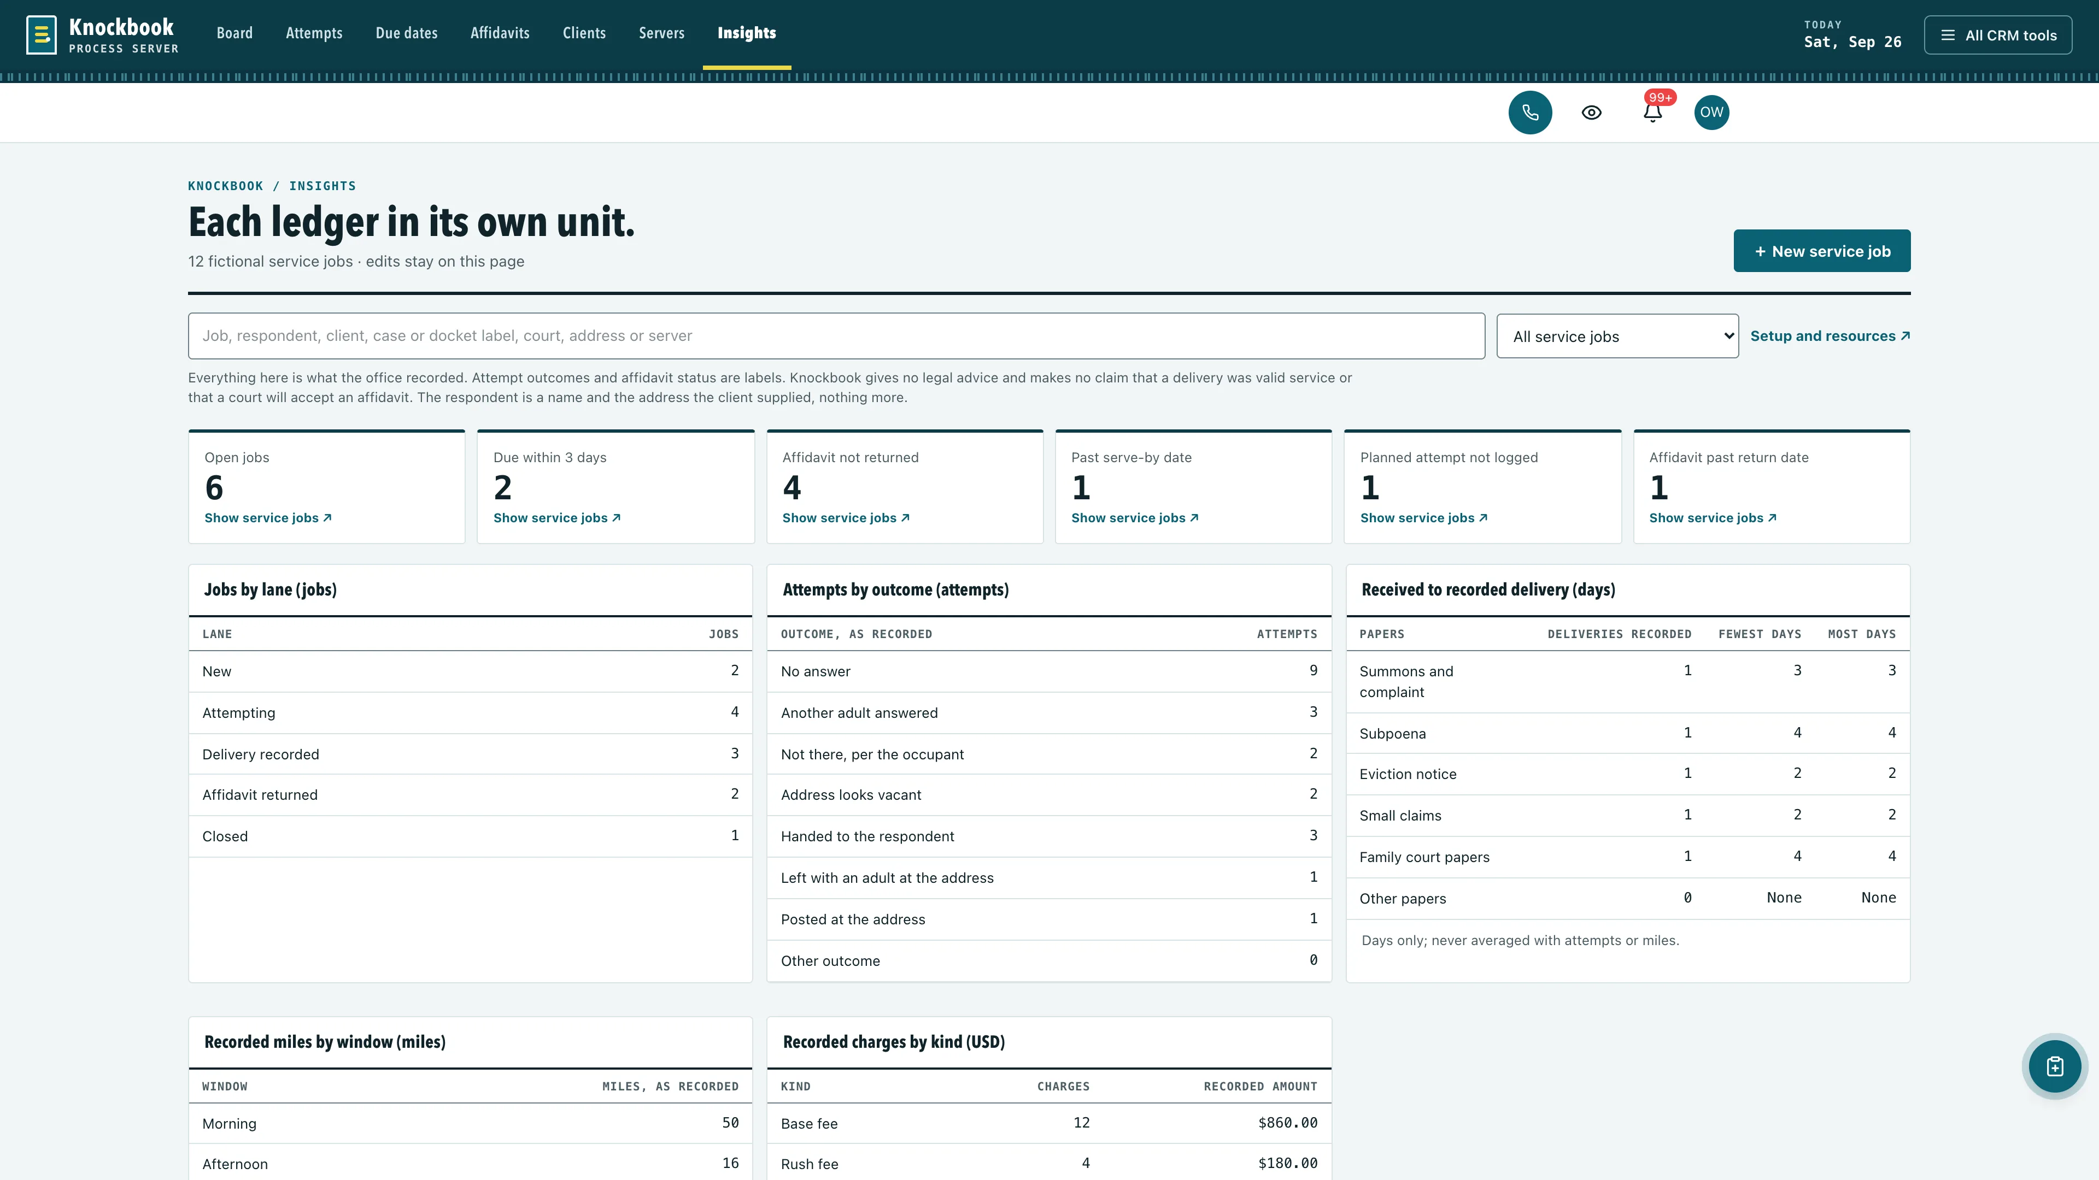Image resolution: width=2099 pixels, height=1180 pixels.
Task: Click the phone call icon button
Action: [1531, 113]
